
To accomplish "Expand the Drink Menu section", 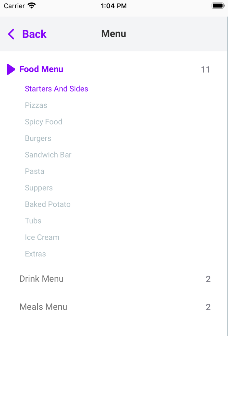I will [x=41, y=279].
